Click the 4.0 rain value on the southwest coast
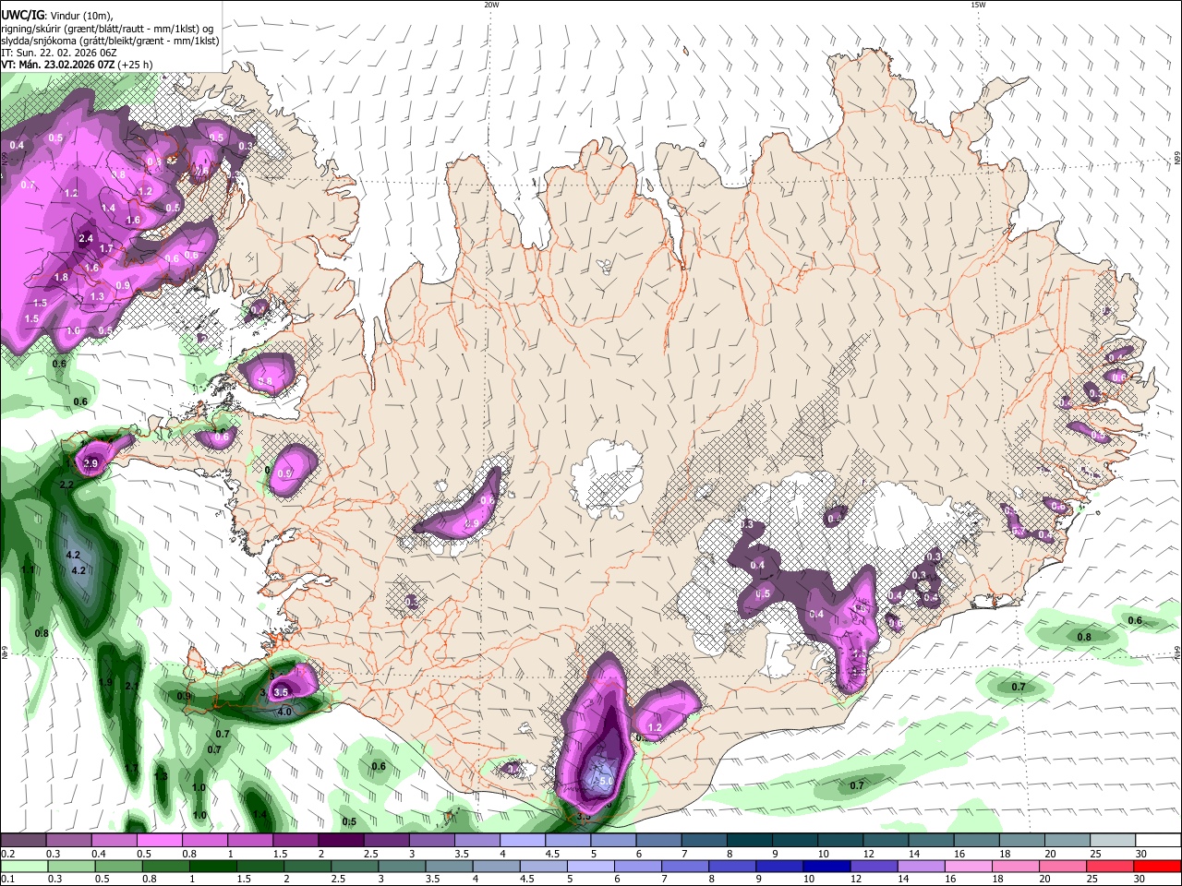Screen dimensions: 1182x886 click(284, 712)
